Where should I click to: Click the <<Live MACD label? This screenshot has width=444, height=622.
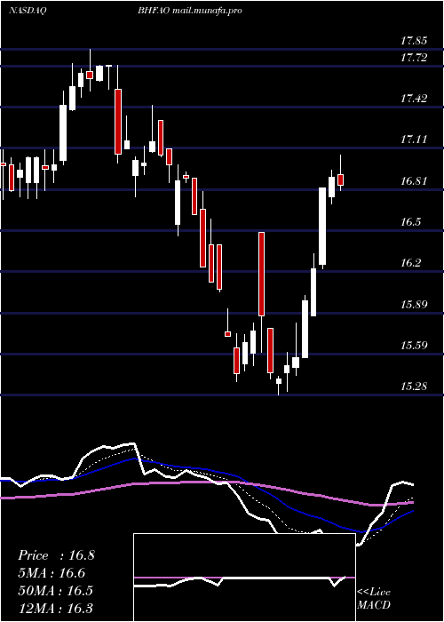point(374,599)
